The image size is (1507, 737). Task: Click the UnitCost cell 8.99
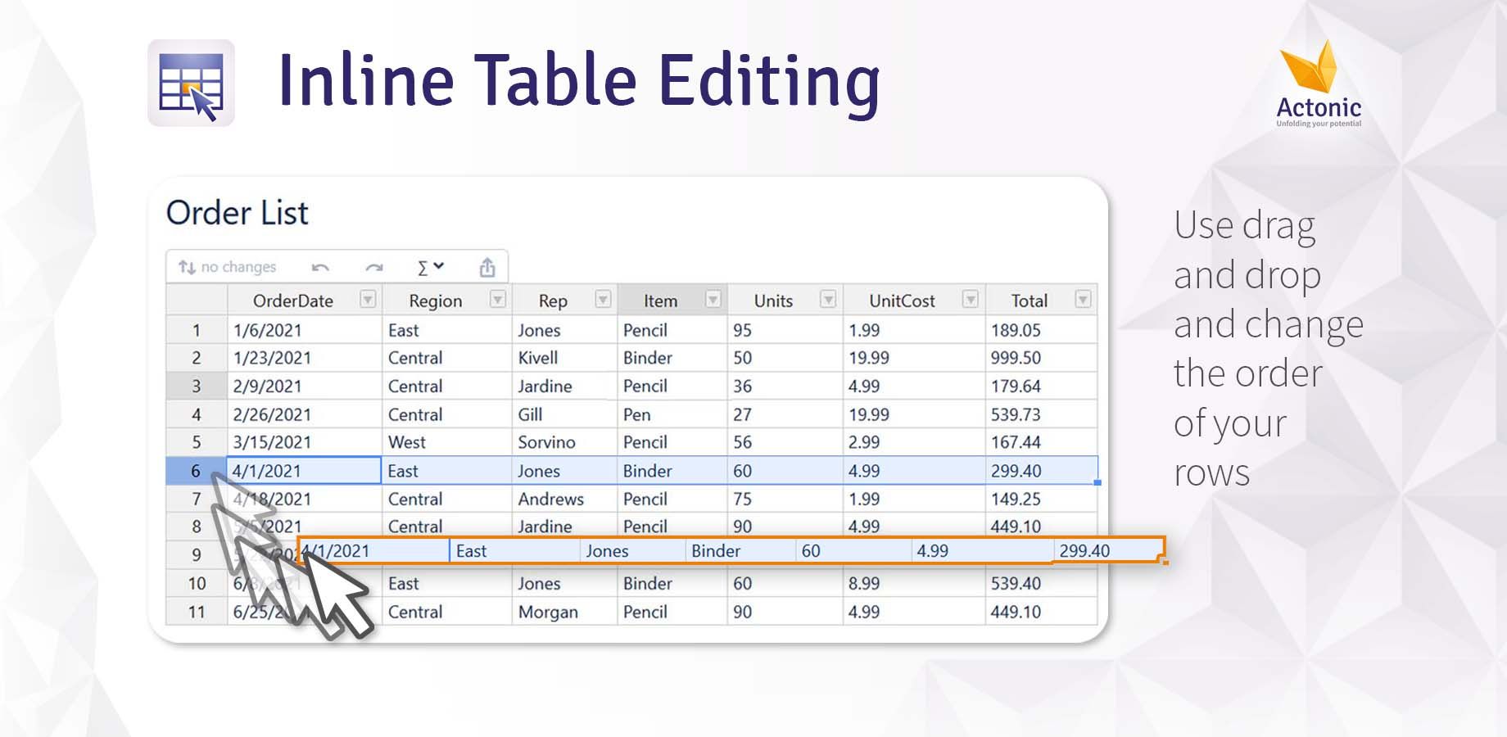pos(914,583)
